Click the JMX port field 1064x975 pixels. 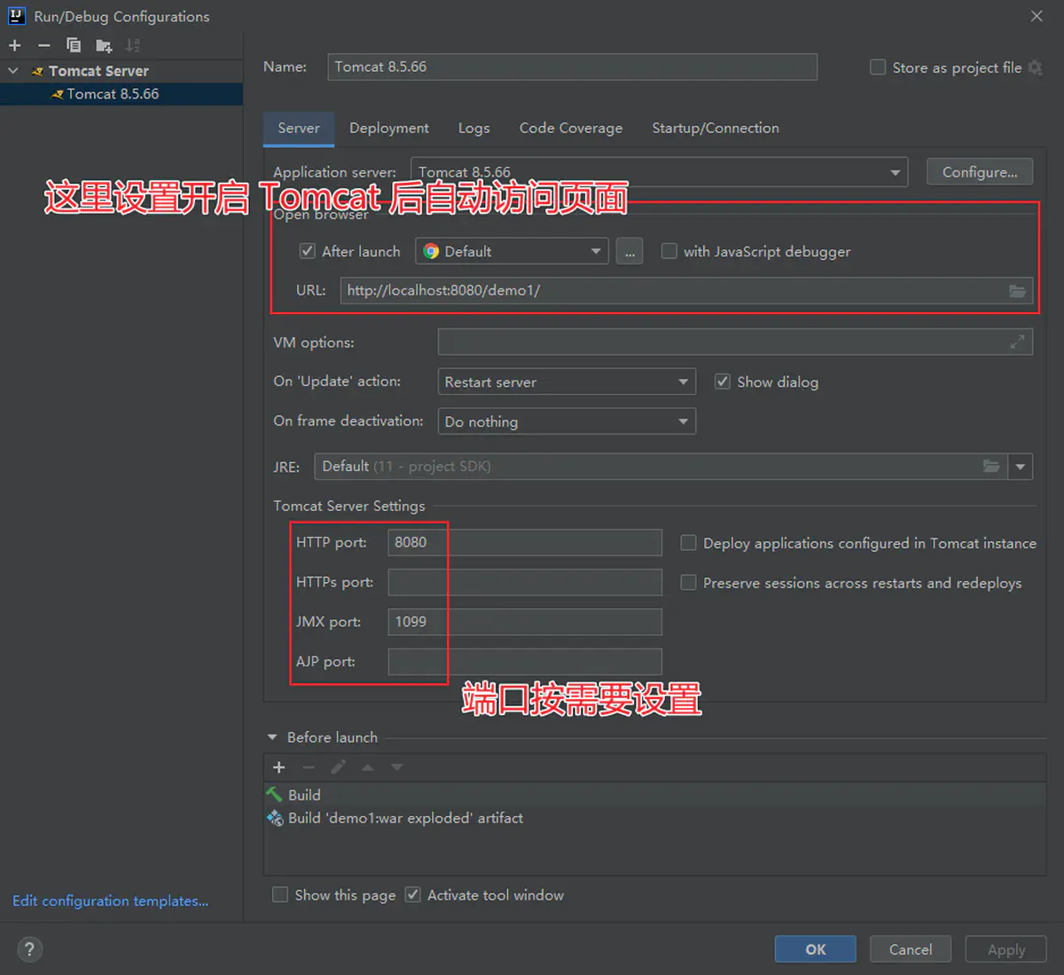(525, 622)
